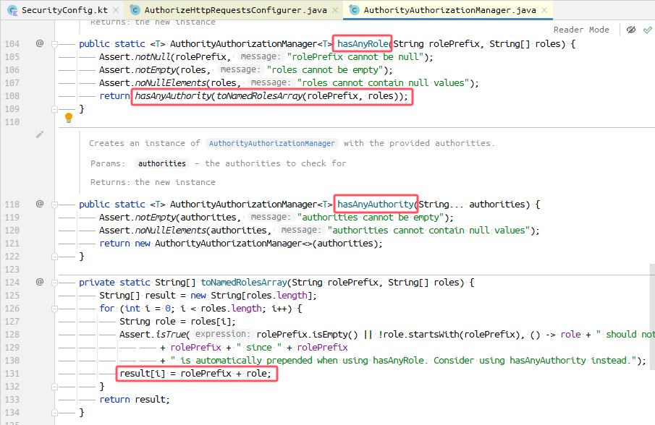Click the class icon on AuthorityAuthorizationManager.java tab

[x=354, y=10]
